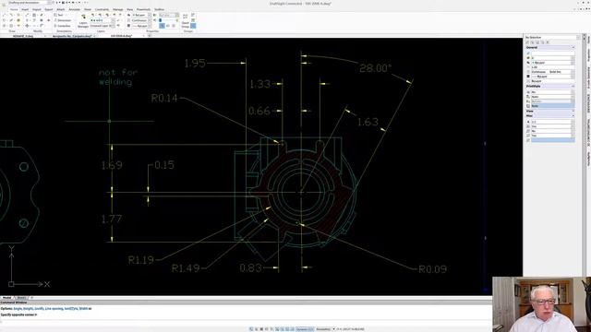Click the R0.14 radius dimension text
591x332 pixels.
click(x=164, y=99)
